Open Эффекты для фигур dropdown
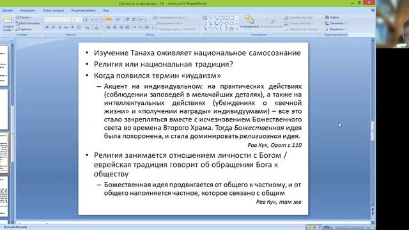409x230 pixels. tap(302, 29)
